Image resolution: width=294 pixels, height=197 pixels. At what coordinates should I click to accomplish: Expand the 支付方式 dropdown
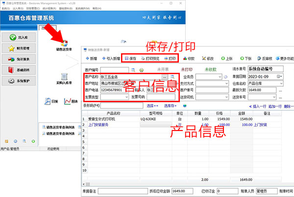[226, 83]
